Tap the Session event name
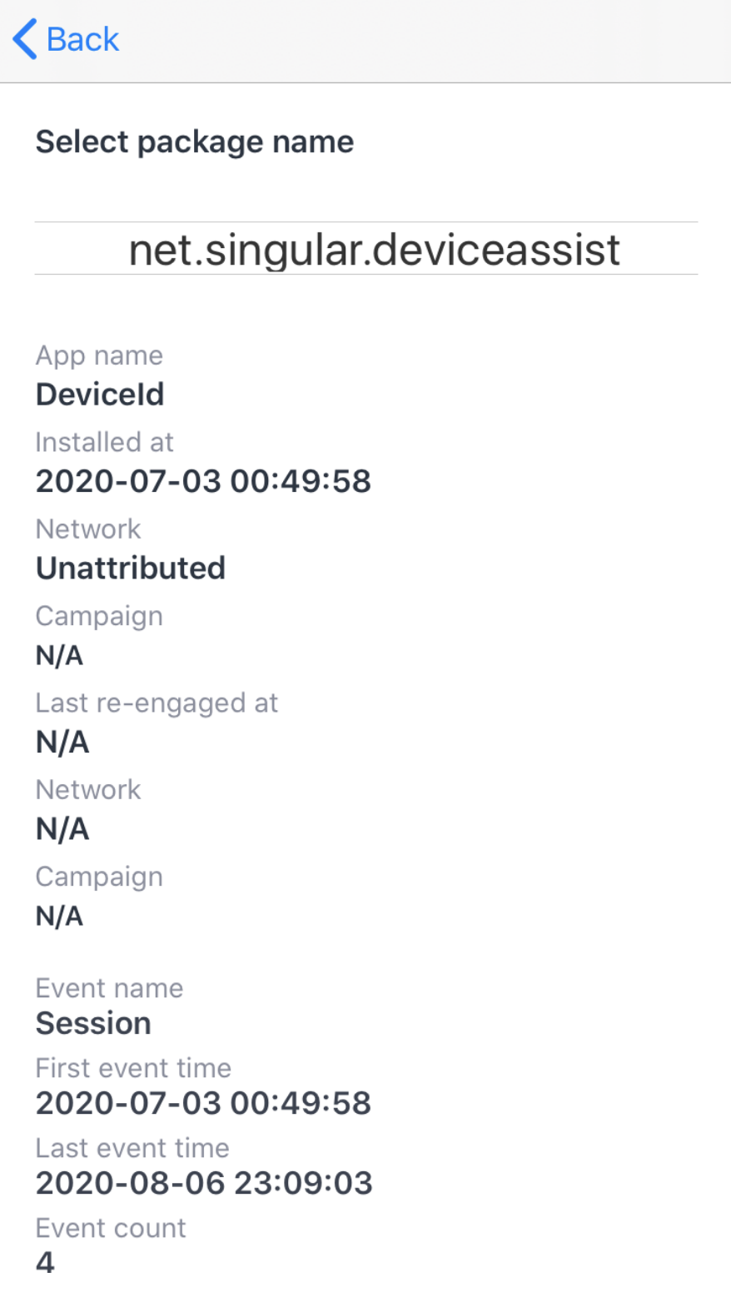 pos(92,1023)
